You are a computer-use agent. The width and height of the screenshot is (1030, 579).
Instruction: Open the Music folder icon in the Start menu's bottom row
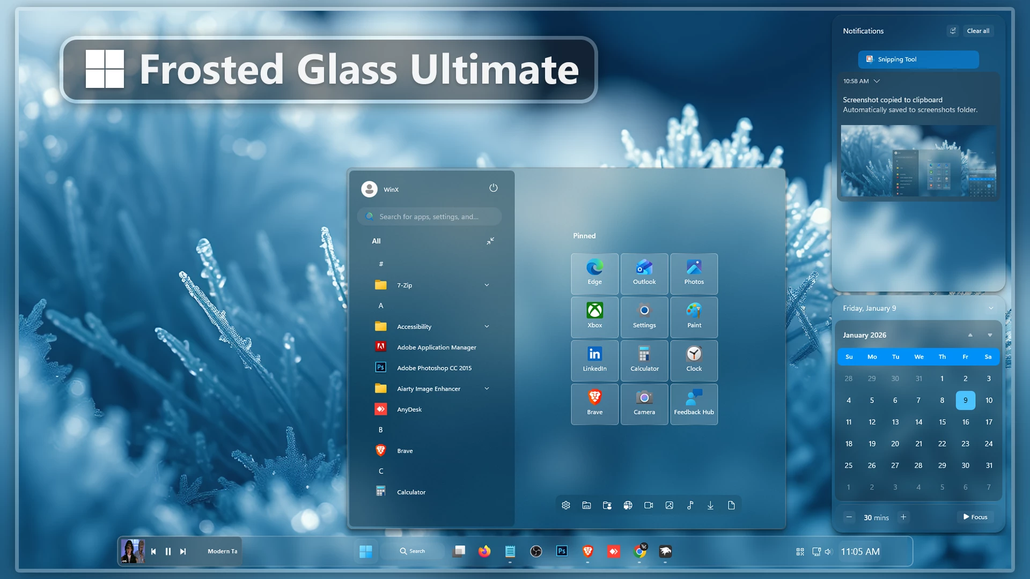coord(690,505)
